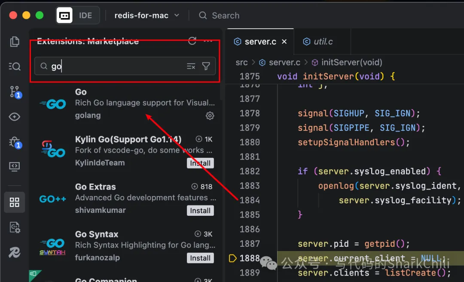Open the Extensions panel more actions menu
This screenshot has width=464, height=282.
click(208, 41)
